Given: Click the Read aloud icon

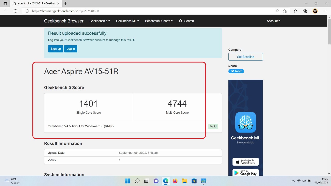Looking at the screenshot, I should pos(277,11).
